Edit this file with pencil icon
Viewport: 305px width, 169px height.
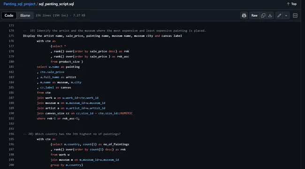279,15
